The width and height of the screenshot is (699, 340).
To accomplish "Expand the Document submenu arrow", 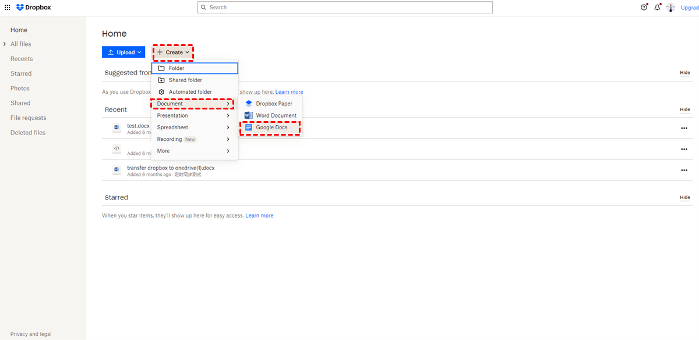I will (x=228, y=104).
